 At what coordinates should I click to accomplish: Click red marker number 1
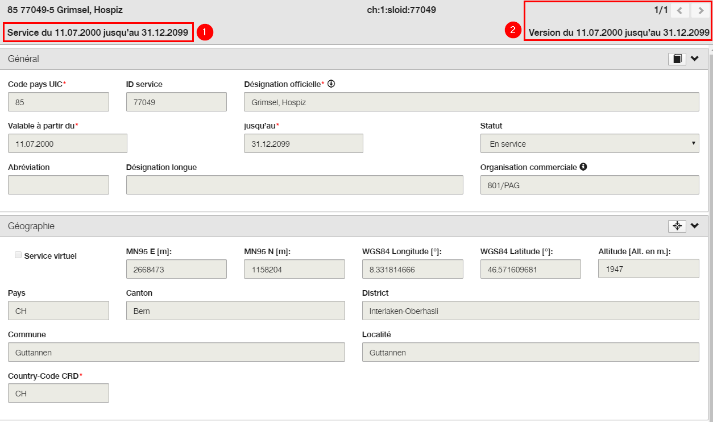pos(205,32)
